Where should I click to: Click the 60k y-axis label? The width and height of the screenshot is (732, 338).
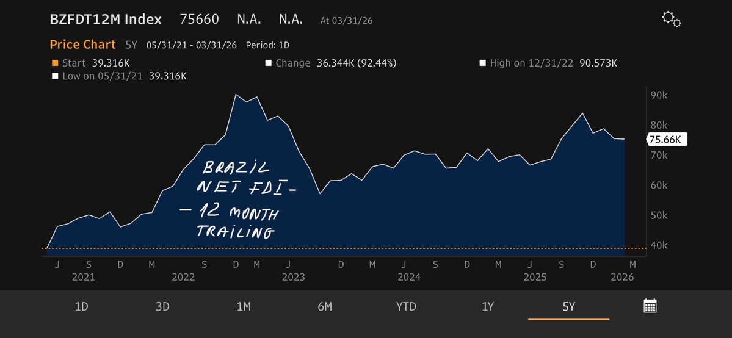659,185
